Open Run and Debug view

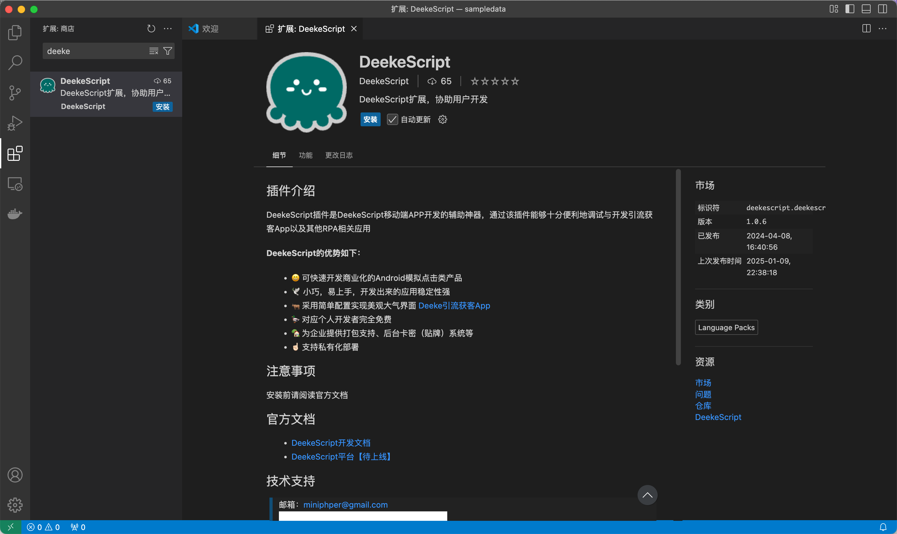tap(15, 123)
